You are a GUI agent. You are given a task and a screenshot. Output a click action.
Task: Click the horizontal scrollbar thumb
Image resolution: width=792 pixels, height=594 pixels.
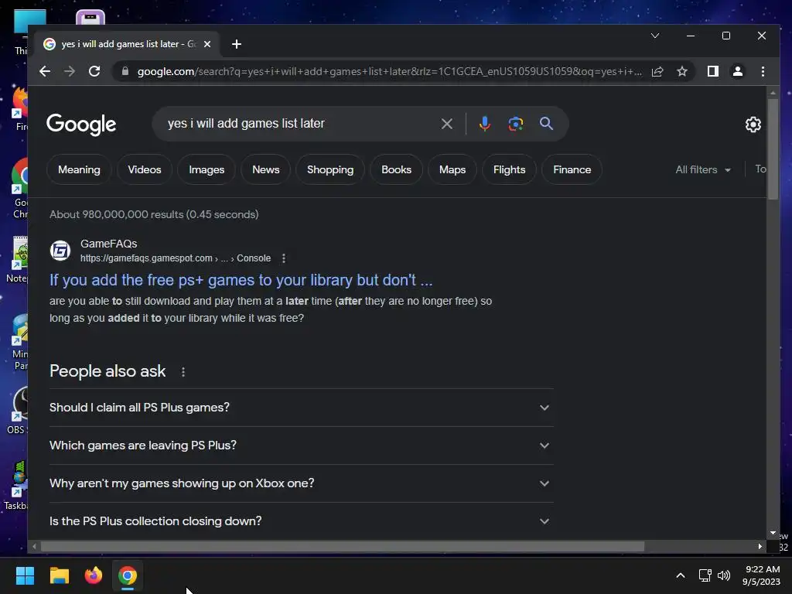[x=343, y=547]
